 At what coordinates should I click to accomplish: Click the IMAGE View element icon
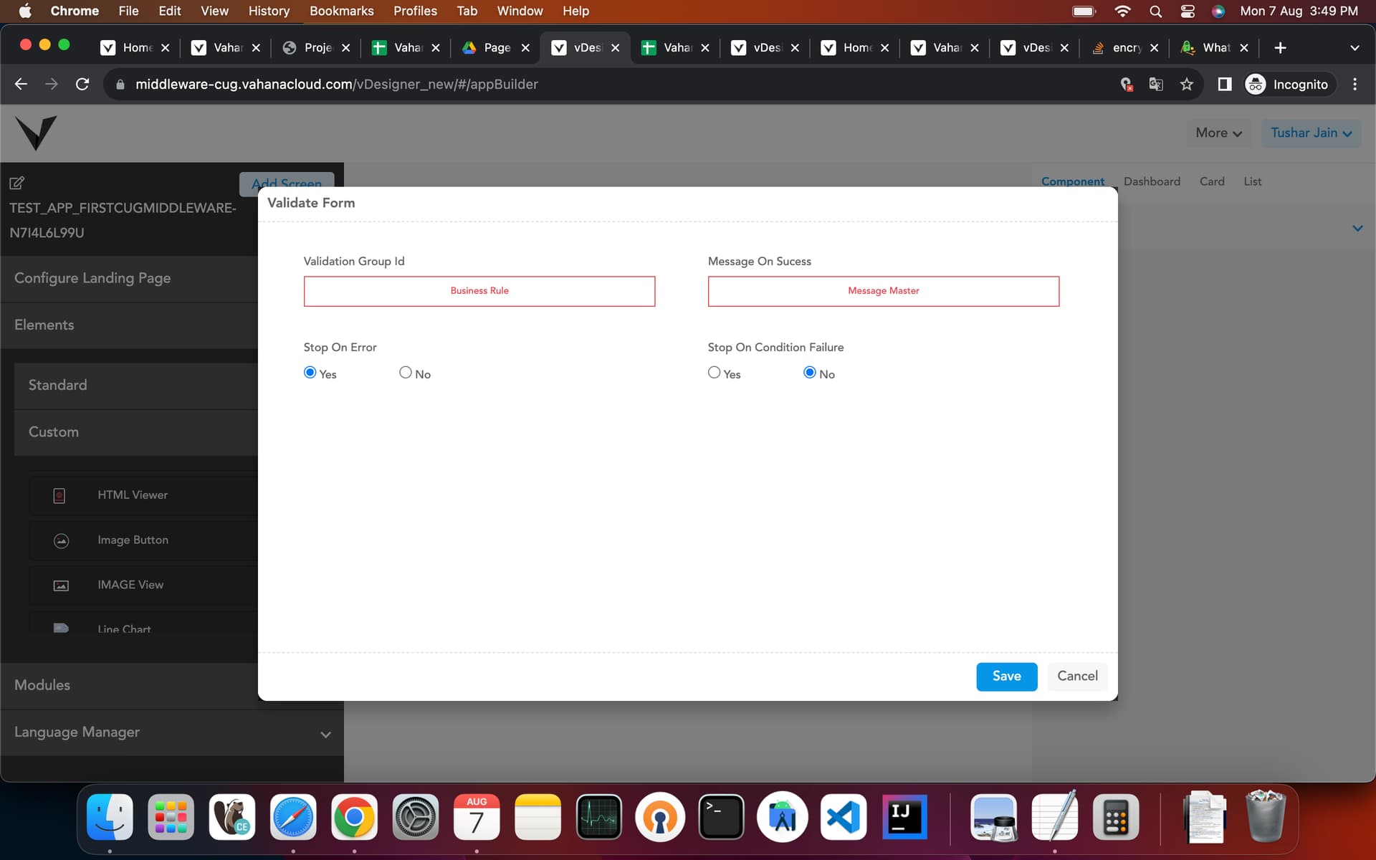point(61,586)
